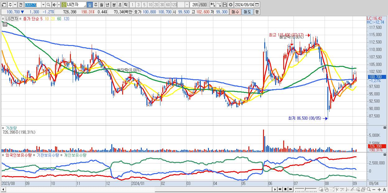Select second chart period '초'
This screenshot has width=388, height=193.
[x=120, y=5]
